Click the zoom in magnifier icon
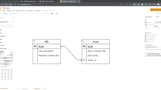161x90 pixels. click(11, 13)
